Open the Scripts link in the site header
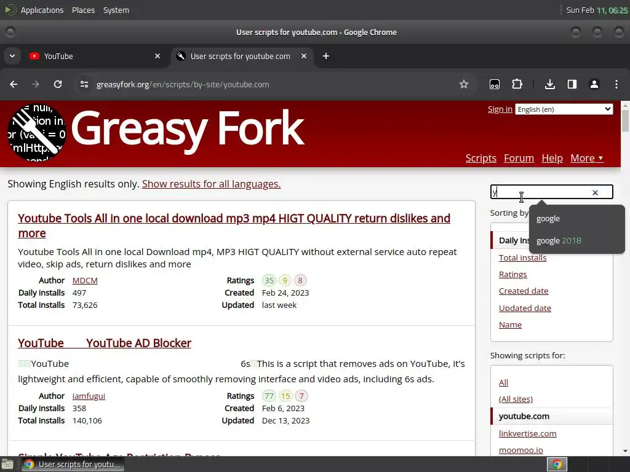 pos(481,158)
